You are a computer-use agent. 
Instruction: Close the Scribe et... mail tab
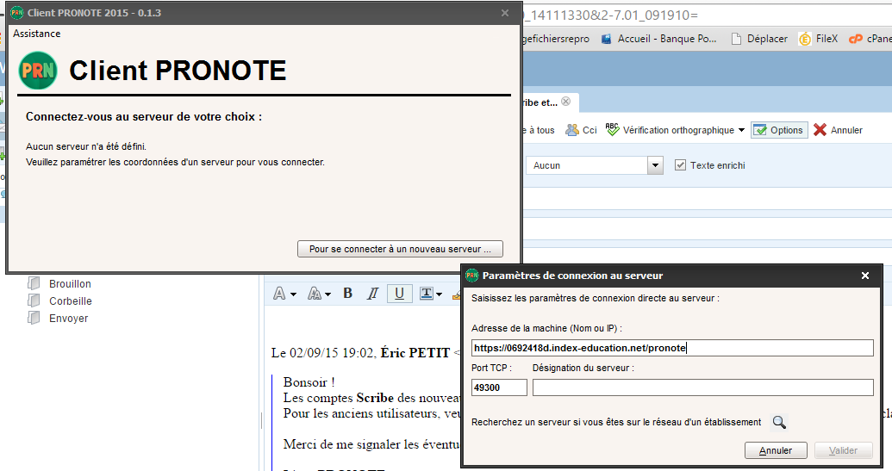[565, 102]
